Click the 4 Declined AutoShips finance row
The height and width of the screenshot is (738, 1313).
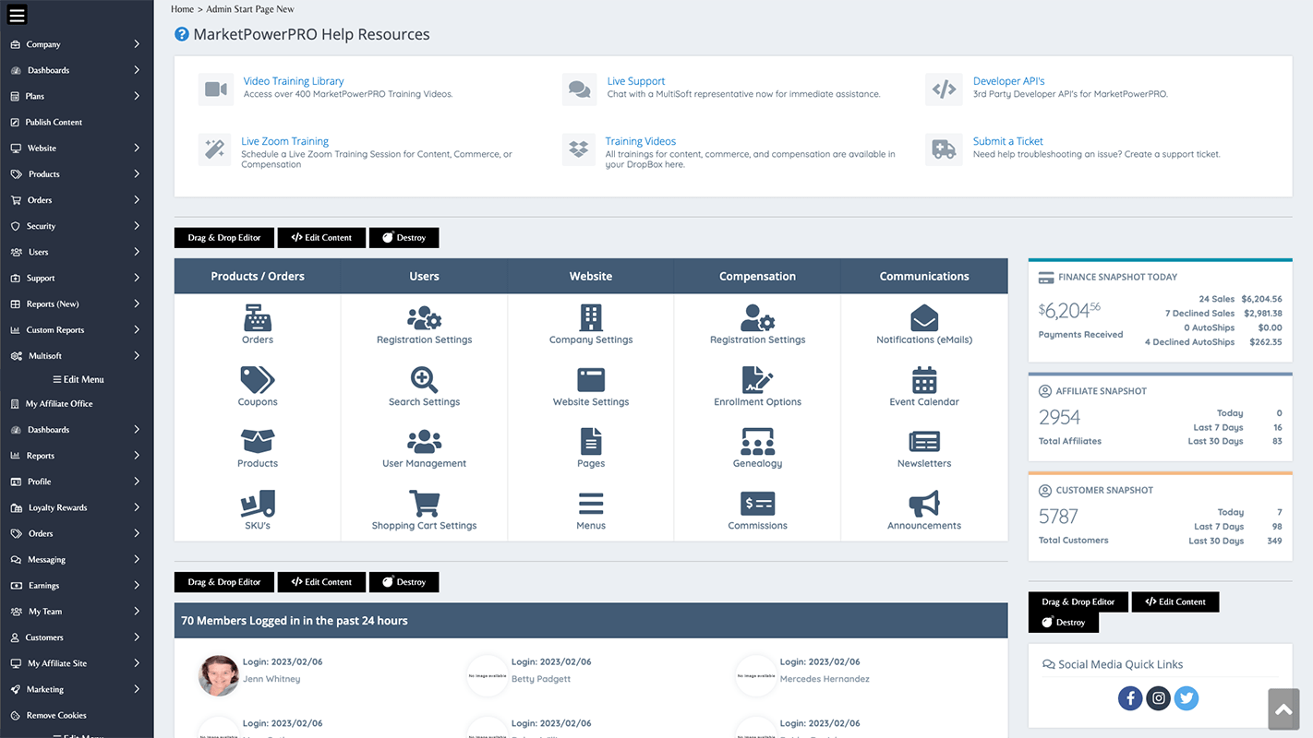pos(1213,342)
